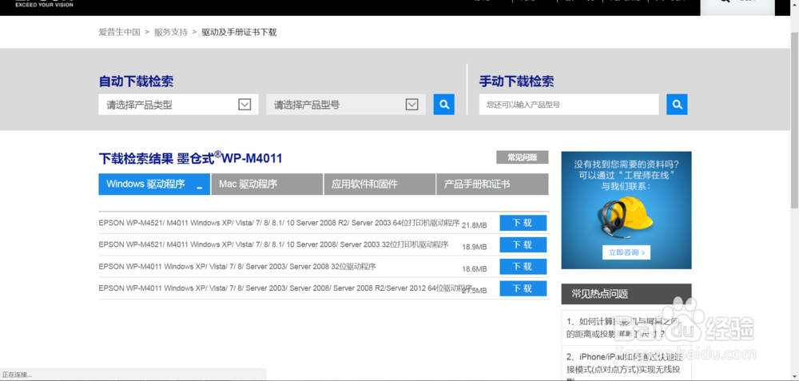Screen dimensions: 799x381
Task: Select the Windows 驱动程序 tab
Action: tap(154, 184)
